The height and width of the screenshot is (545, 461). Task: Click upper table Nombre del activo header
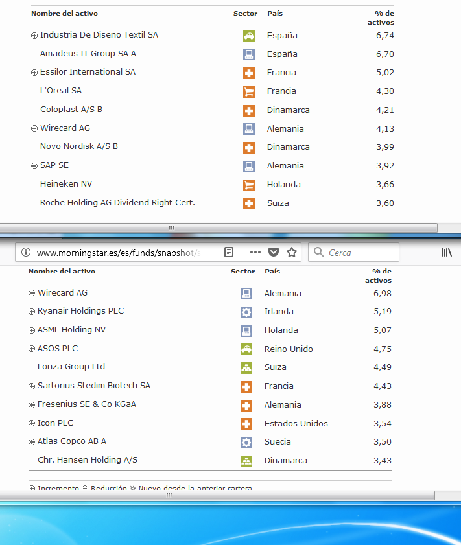point(64,14)
